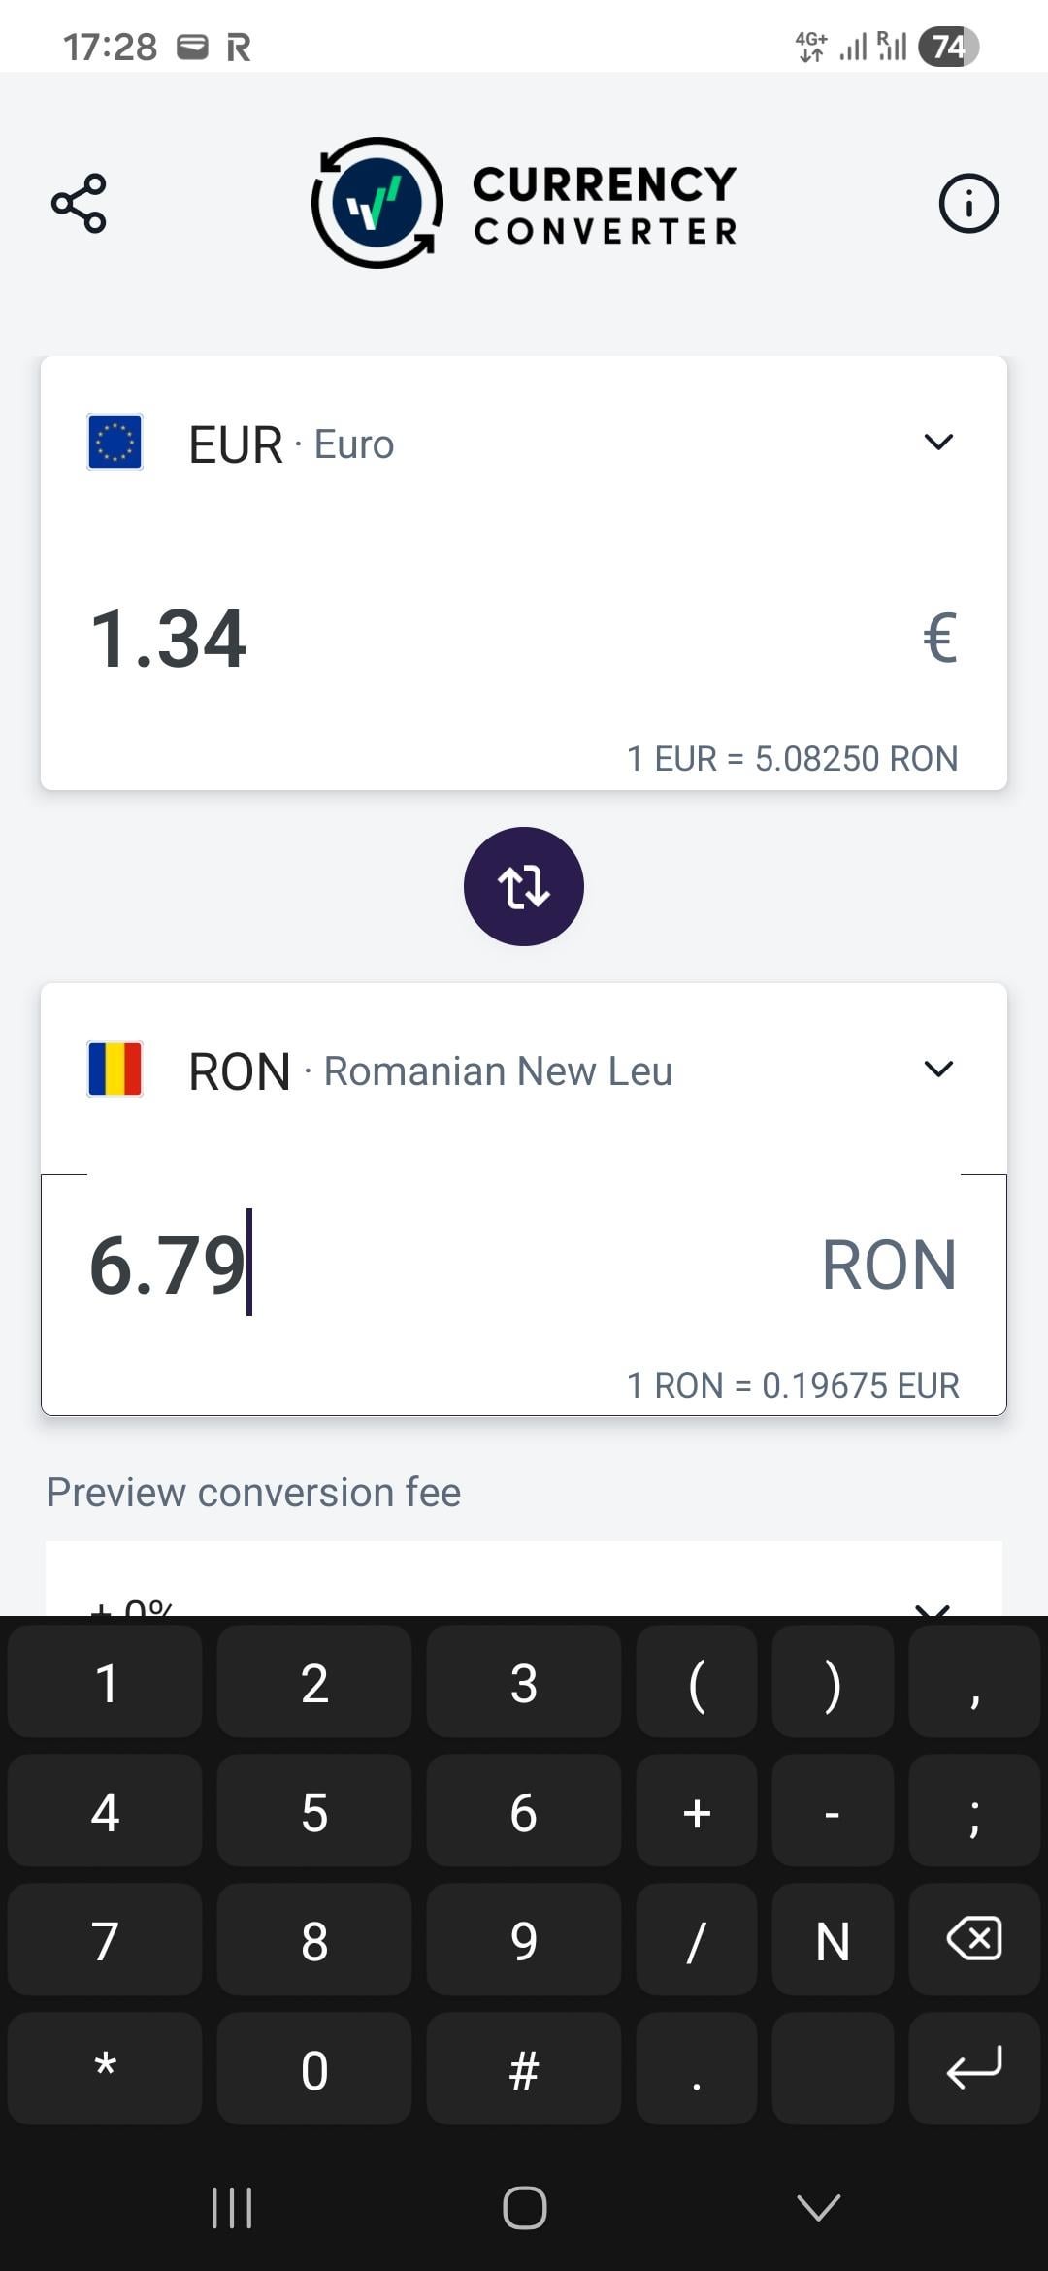Tap the European Union flag icon

pos(115,443)
